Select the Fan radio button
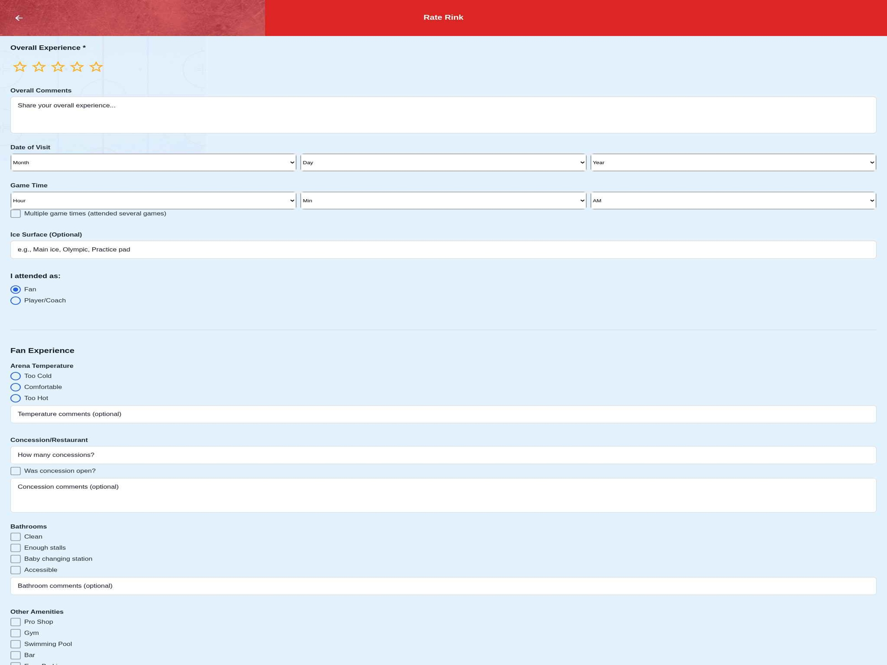The height and width of the screenshot is (665, 887). coord(16,289)
